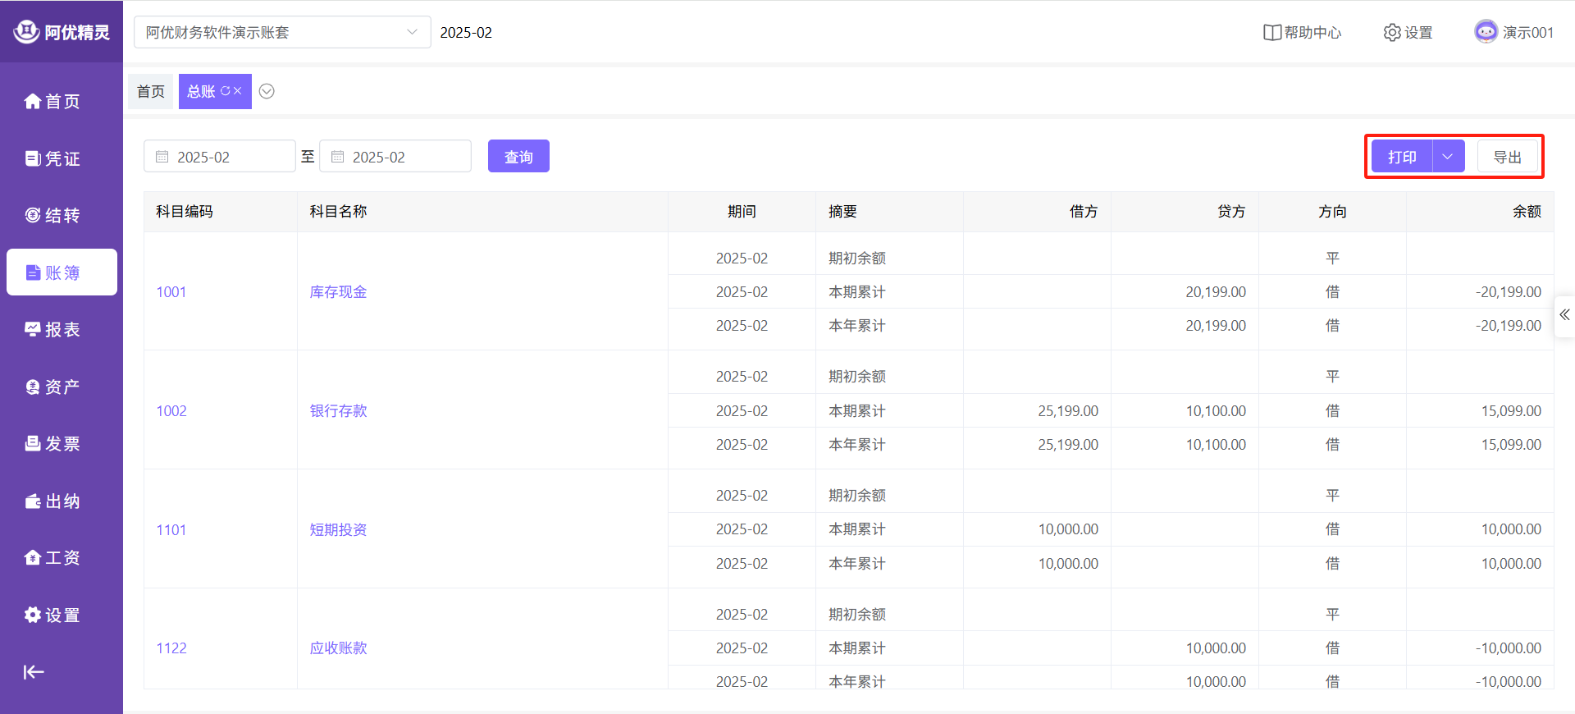Switch to the 首页 tab
This screenshot has height=714, width=1575.
pyautogui.click(x=151, y=91)
